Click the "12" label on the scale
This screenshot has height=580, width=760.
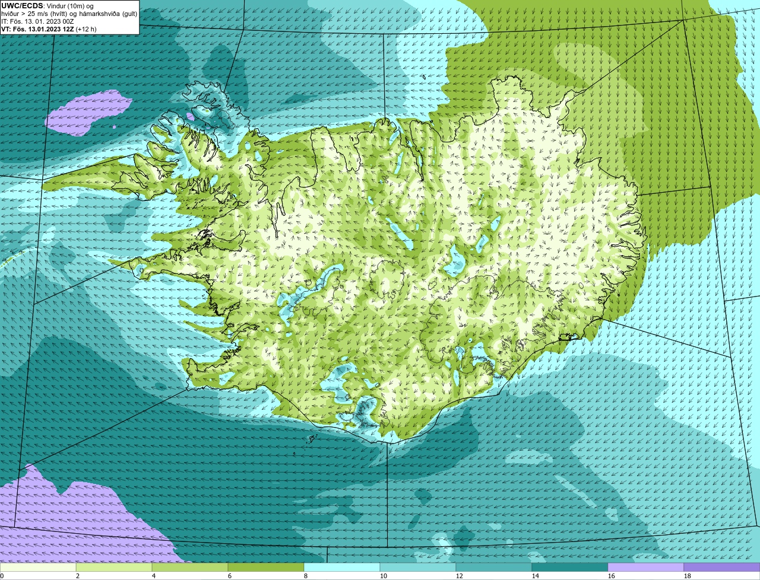click(460, 576)
